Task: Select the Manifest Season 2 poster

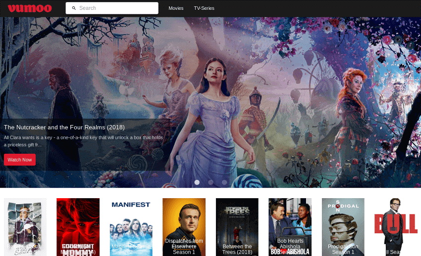Action: coord(131,227)
